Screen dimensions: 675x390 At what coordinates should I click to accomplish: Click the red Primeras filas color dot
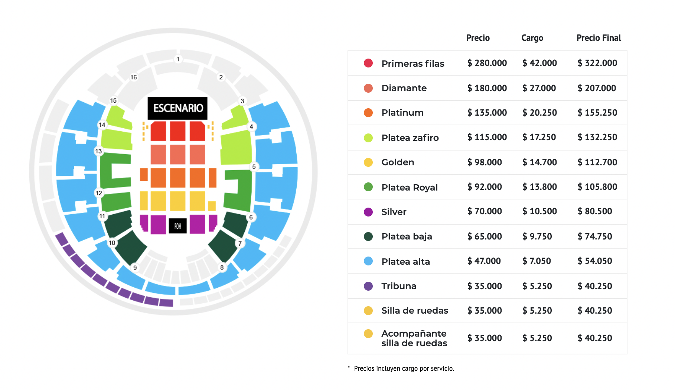[x=368, y=63]
